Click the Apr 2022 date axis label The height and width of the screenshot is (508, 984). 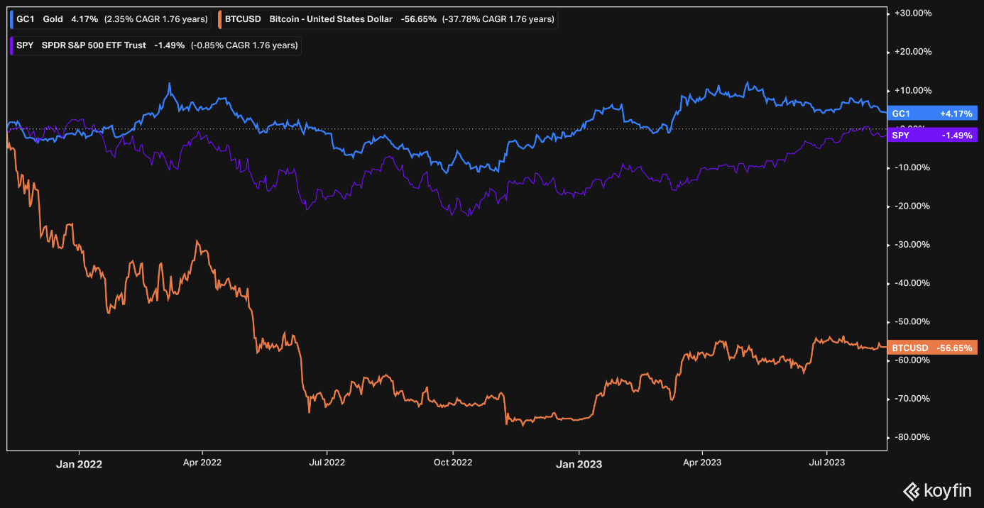point(202,463)
